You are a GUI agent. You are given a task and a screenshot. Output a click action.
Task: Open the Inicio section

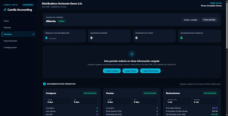tap(19, 21)
